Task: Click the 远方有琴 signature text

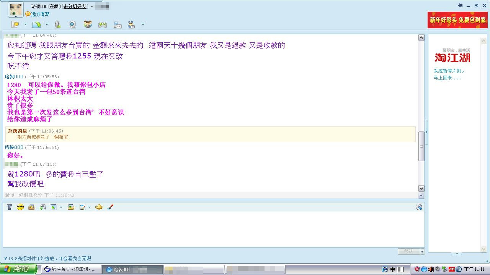Action: click(x=40, y=14)
